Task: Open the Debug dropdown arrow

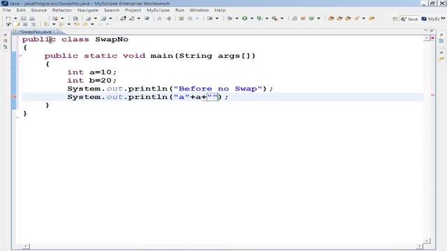Action: point(237,18)
